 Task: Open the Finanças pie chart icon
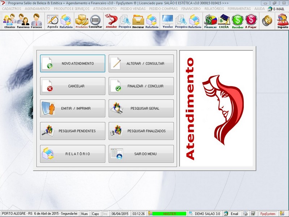coord(210,21)
